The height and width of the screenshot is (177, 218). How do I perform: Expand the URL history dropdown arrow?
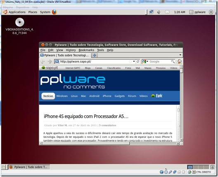pos(134,61)
